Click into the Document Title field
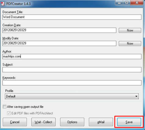145x130 pixels. (72, 17)
